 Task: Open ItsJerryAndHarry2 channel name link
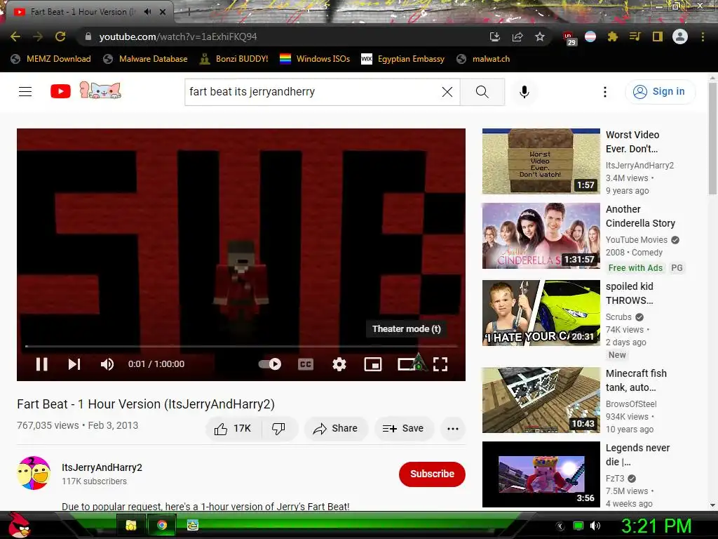[102, 467]
